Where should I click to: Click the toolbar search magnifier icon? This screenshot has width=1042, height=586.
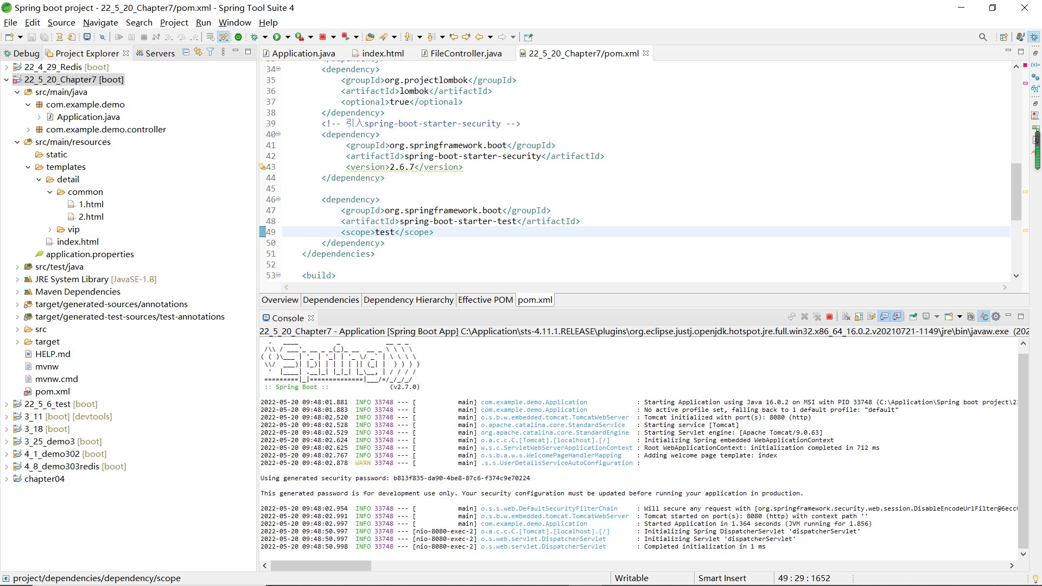pyautogui.click(x=983, y=37)
